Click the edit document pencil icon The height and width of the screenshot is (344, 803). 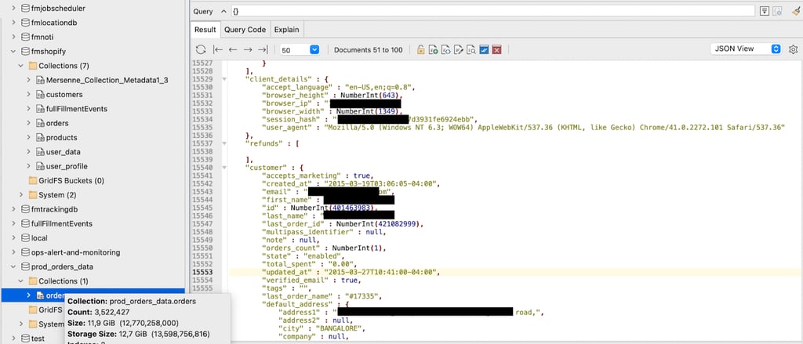pyautogui.click(x=458, y=49)
